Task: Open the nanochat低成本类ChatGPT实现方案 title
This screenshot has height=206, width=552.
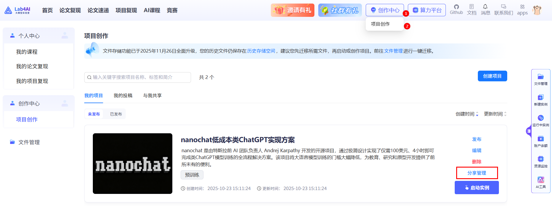Action: tap(238, 140)
